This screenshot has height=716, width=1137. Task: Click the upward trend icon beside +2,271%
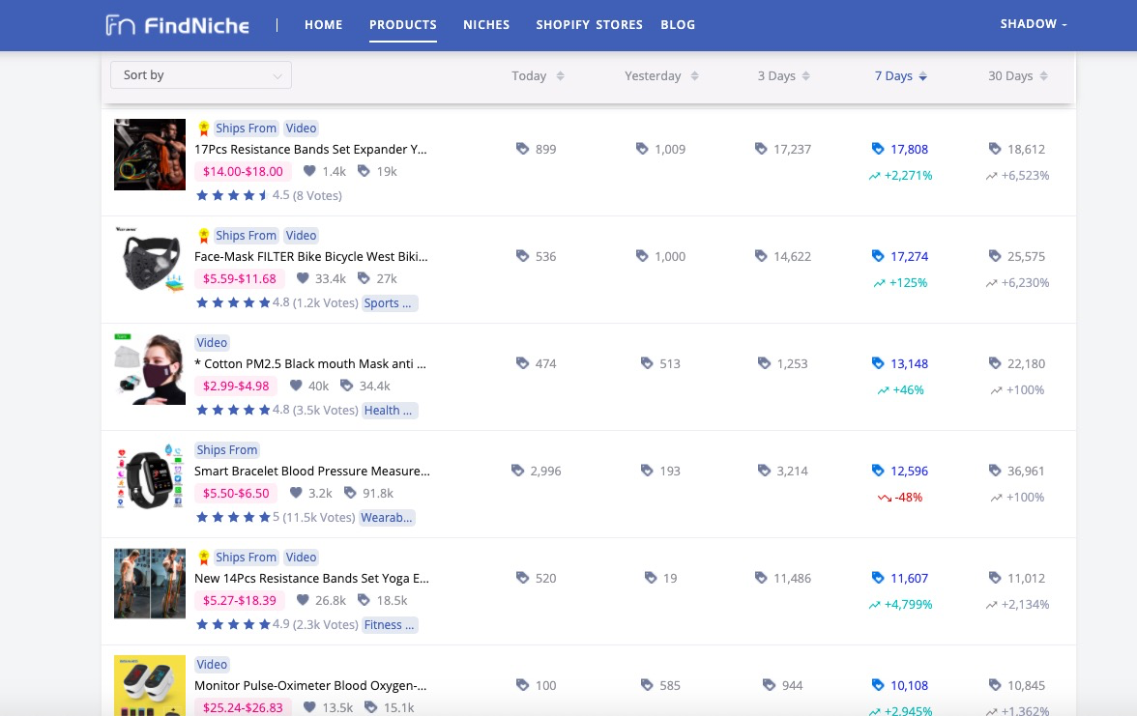coord(874,176)
